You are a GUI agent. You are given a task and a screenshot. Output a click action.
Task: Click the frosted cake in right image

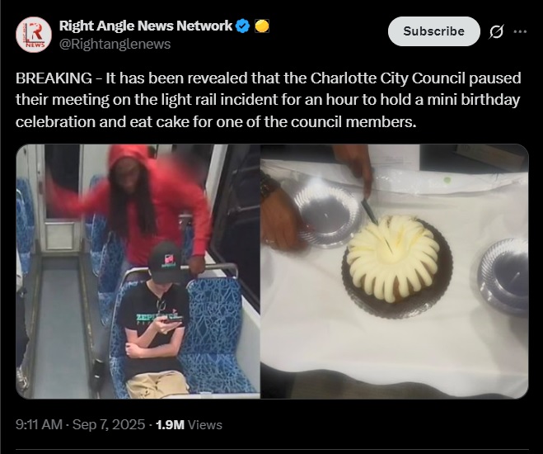[x=393, y=258]
